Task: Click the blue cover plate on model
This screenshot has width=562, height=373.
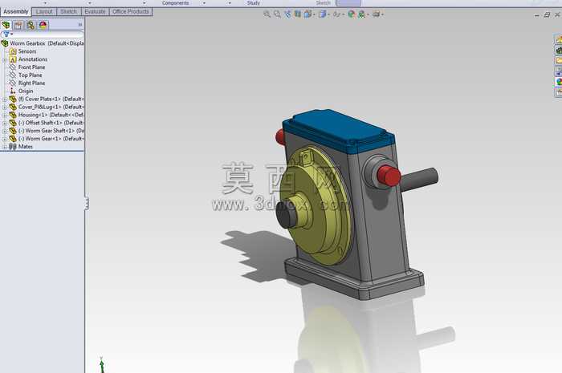Action: [x=337, y=129]
